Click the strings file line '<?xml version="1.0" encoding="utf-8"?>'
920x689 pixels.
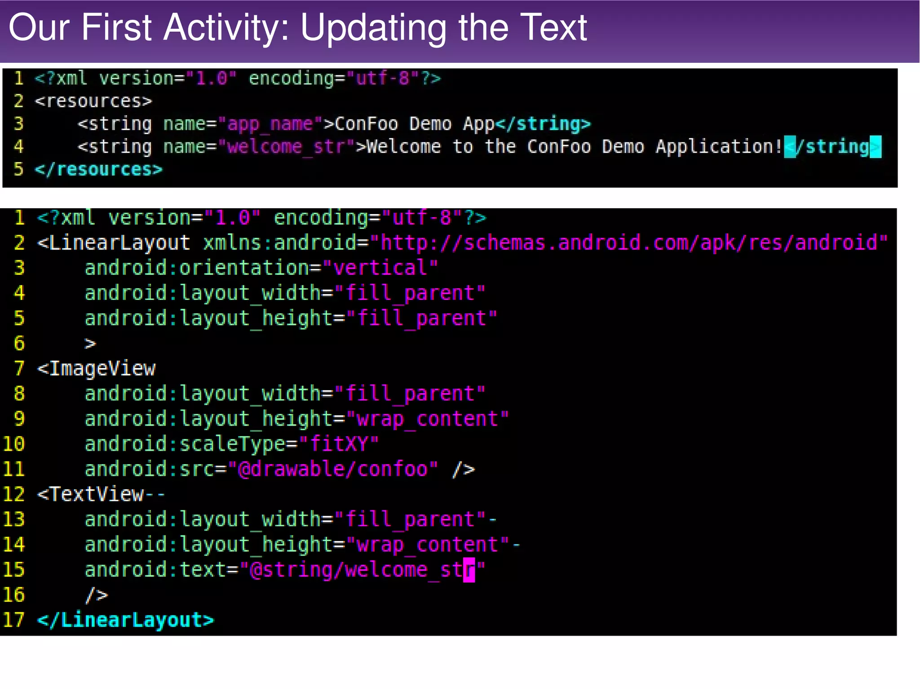[x=238, y=79]
